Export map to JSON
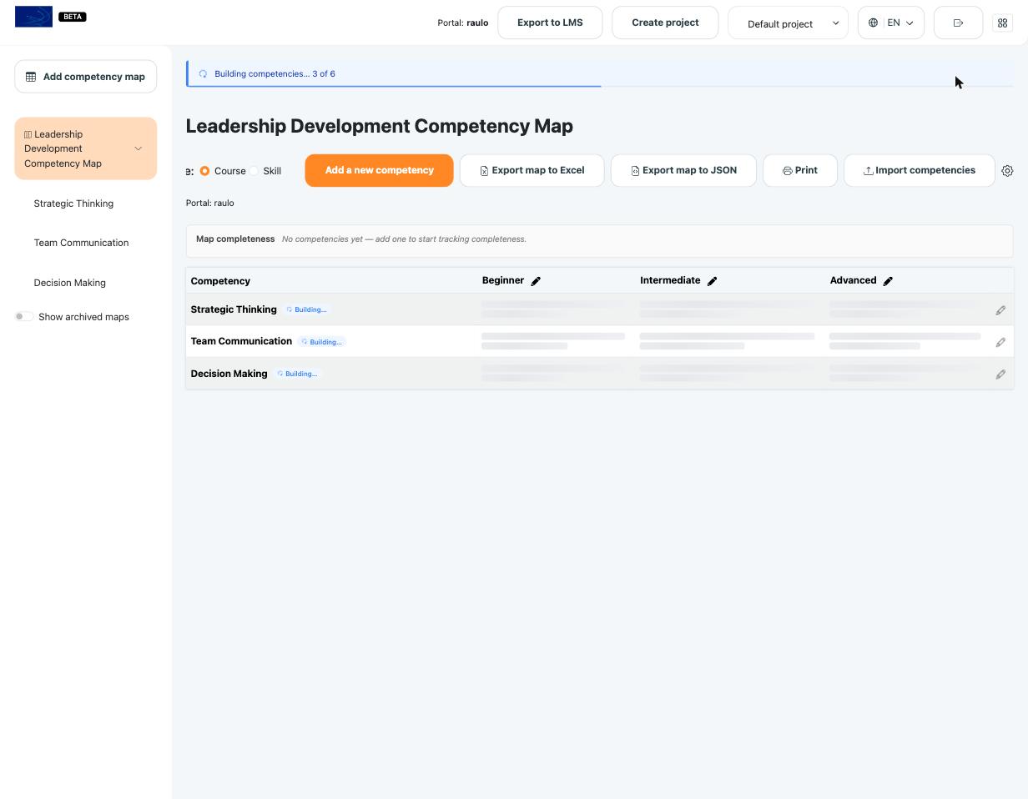This screenshot has width=1028, height=799. coord(683,170)
